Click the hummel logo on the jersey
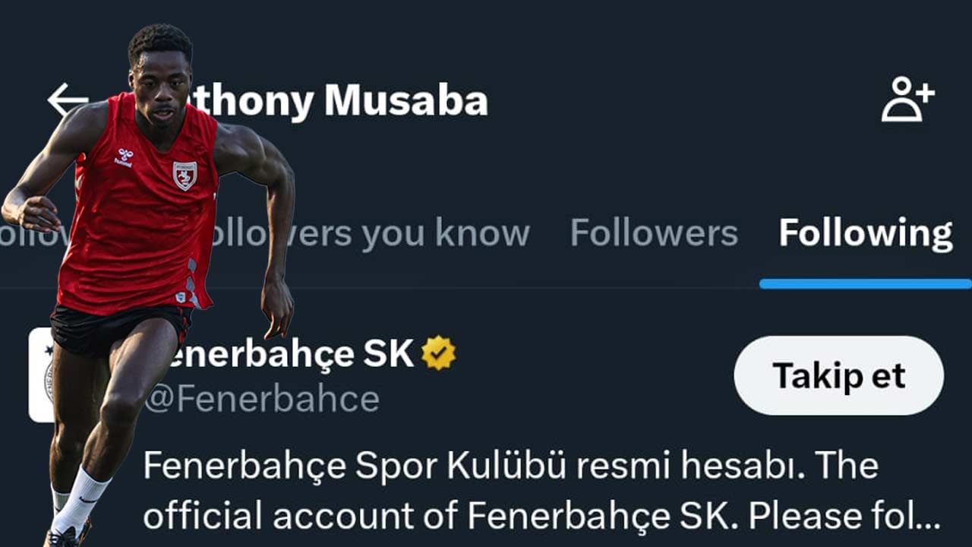The width and height of the screenshot is (972, 547). [124, 158]
